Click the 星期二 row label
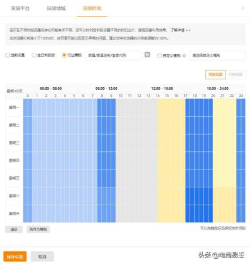 tap(14, 125)
